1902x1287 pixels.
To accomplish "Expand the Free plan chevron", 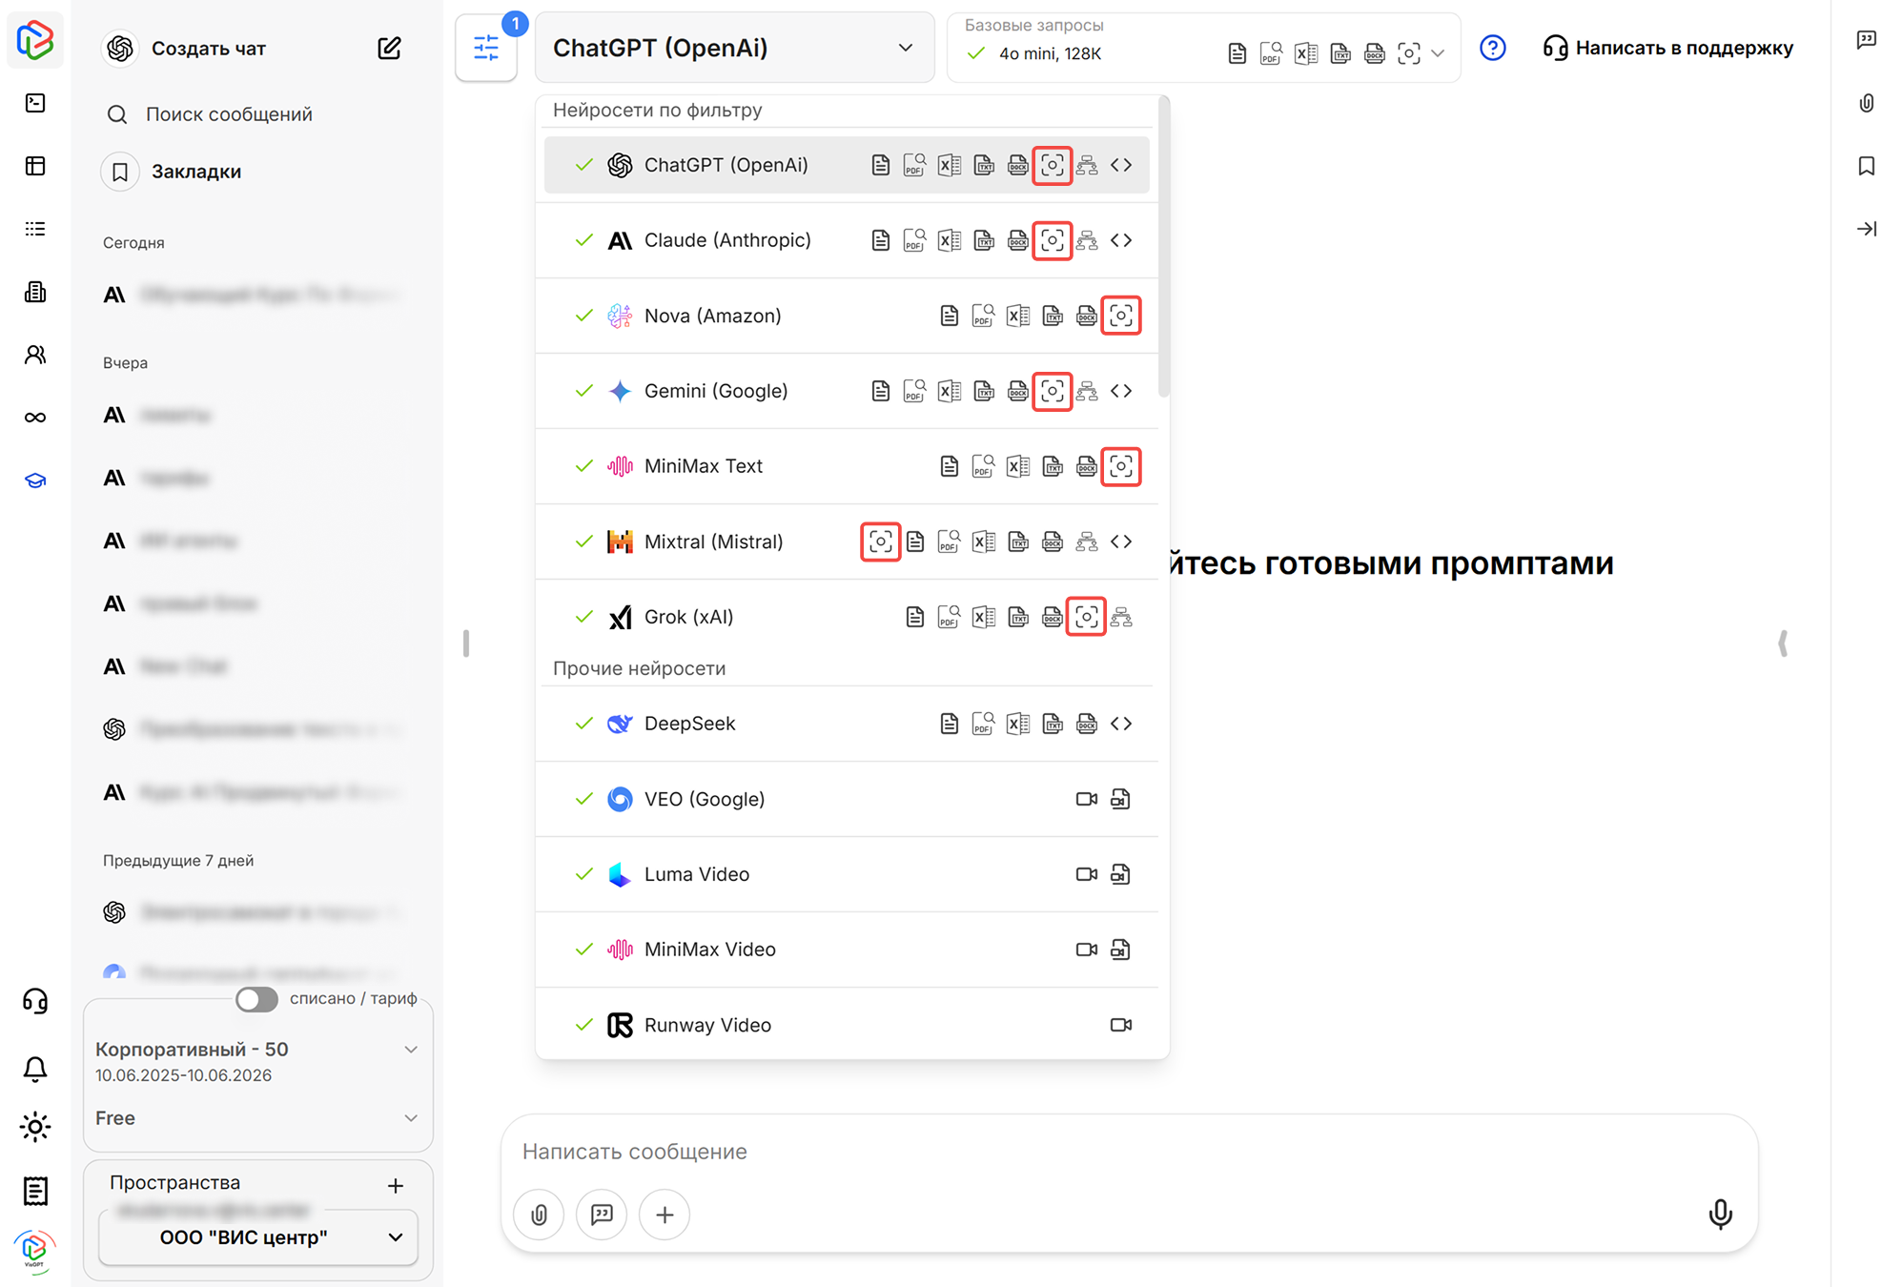I will coord(411,1118).
